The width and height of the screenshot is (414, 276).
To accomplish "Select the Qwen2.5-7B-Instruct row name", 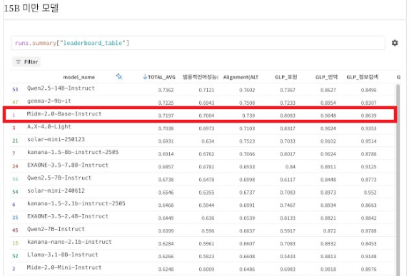I will tap(59, 178).
